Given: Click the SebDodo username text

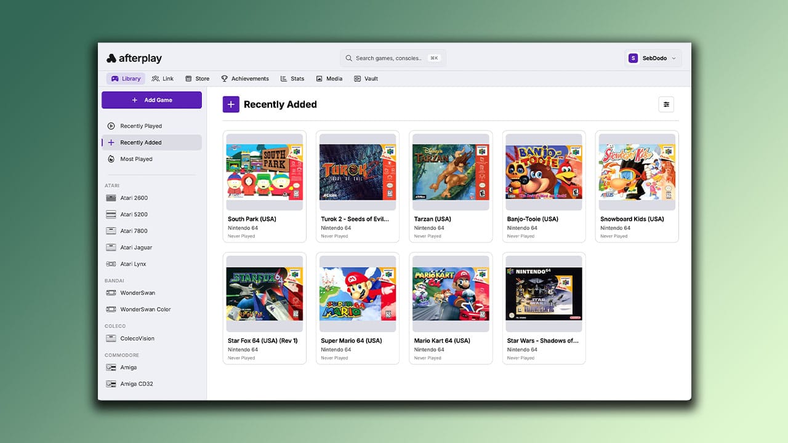Looking at the screenshot, I should click(x=654, y=58).
